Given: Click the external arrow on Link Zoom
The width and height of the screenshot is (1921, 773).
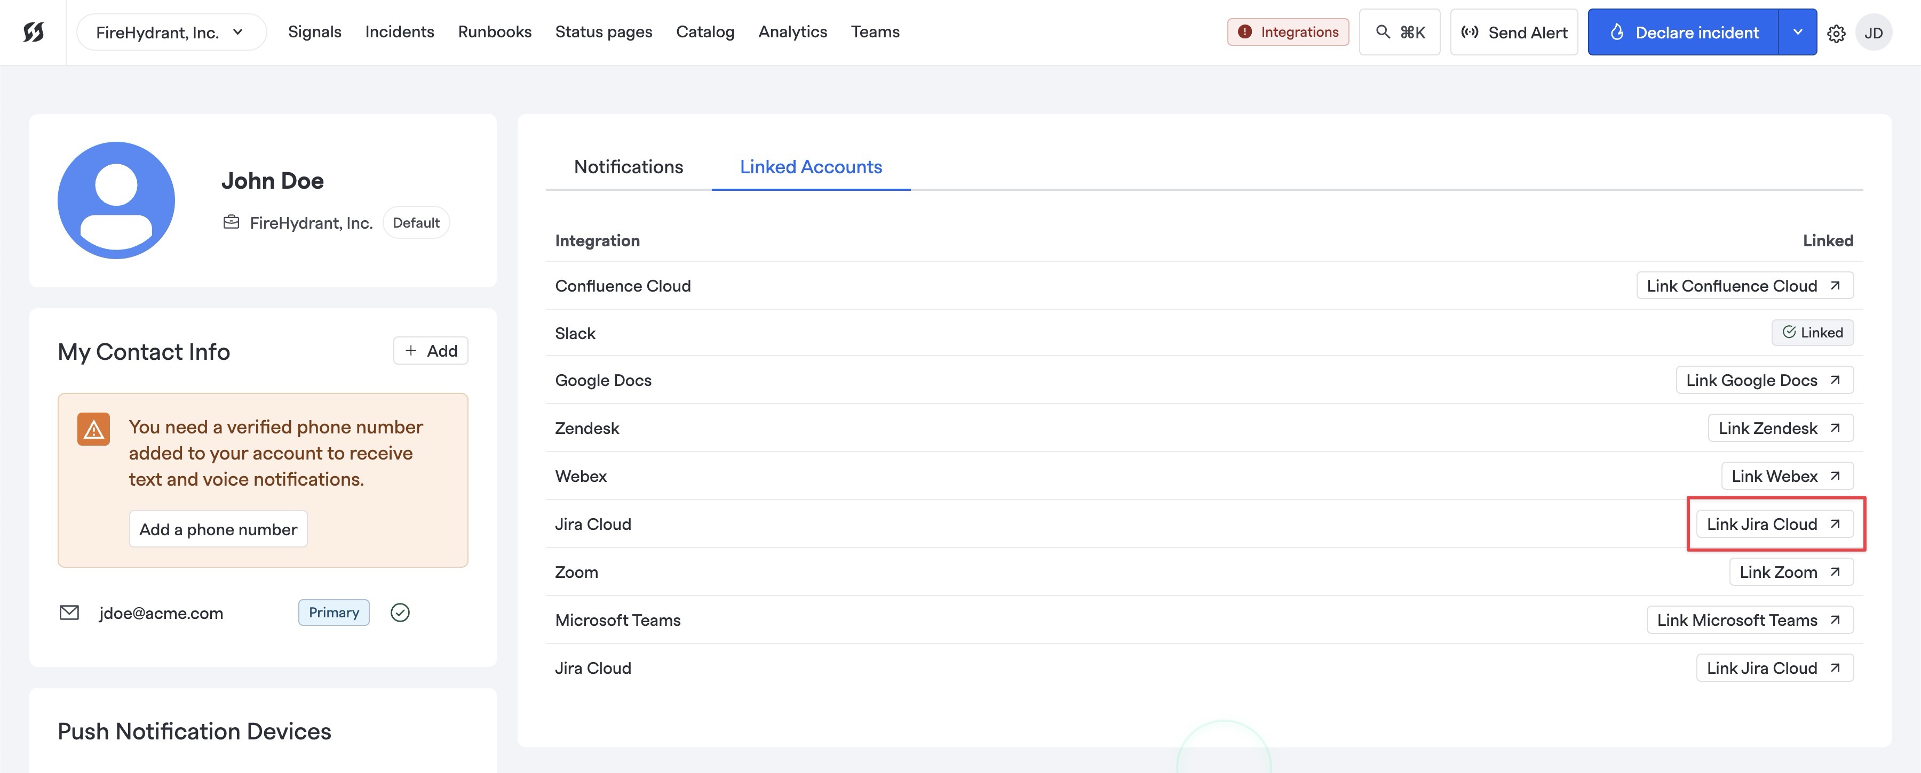Looking at the screenshot, I should pyautogui.click(x=1835, y=571).
